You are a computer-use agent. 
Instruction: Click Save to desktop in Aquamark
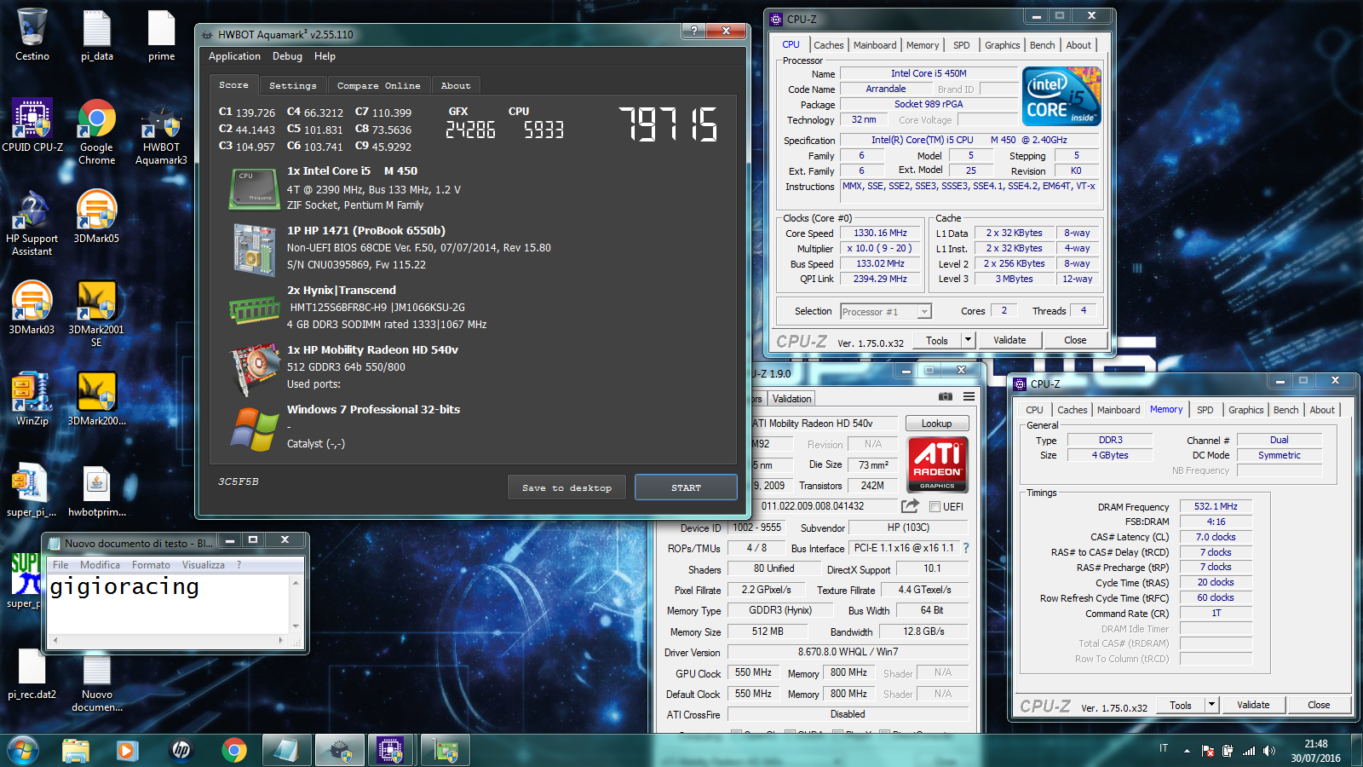(566, 487)
